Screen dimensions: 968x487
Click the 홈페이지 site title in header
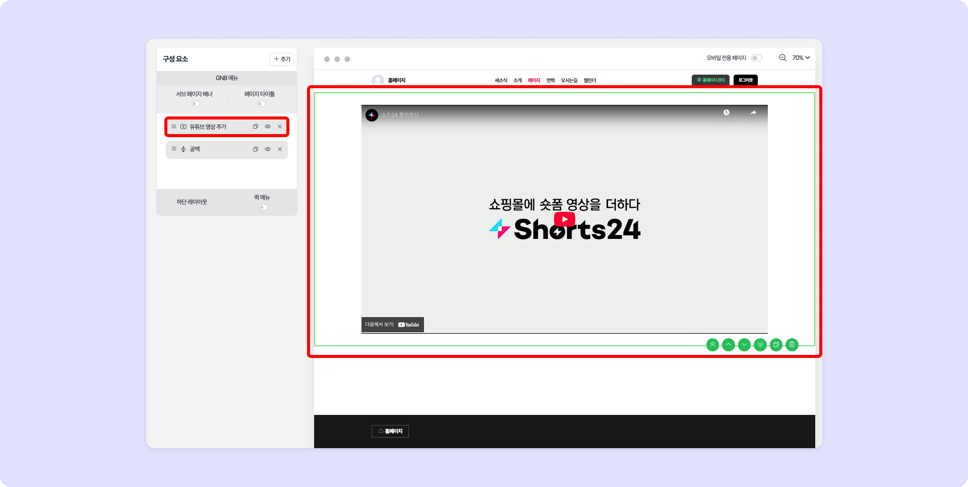point(397,81)
